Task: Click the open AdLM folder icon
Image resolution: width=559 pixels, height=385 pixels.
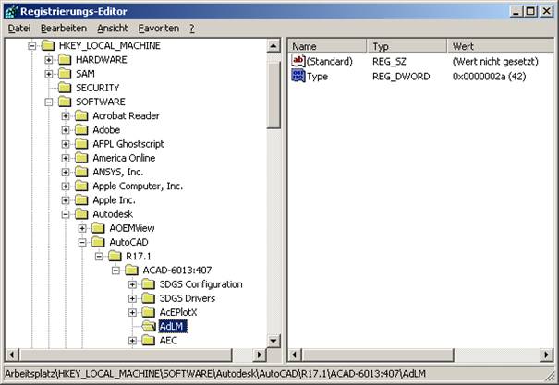Action: [x=149, y=326]
